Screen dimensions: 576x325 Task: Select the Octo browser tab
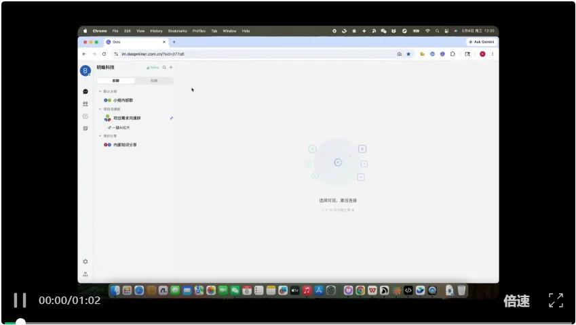pos(136,42)
